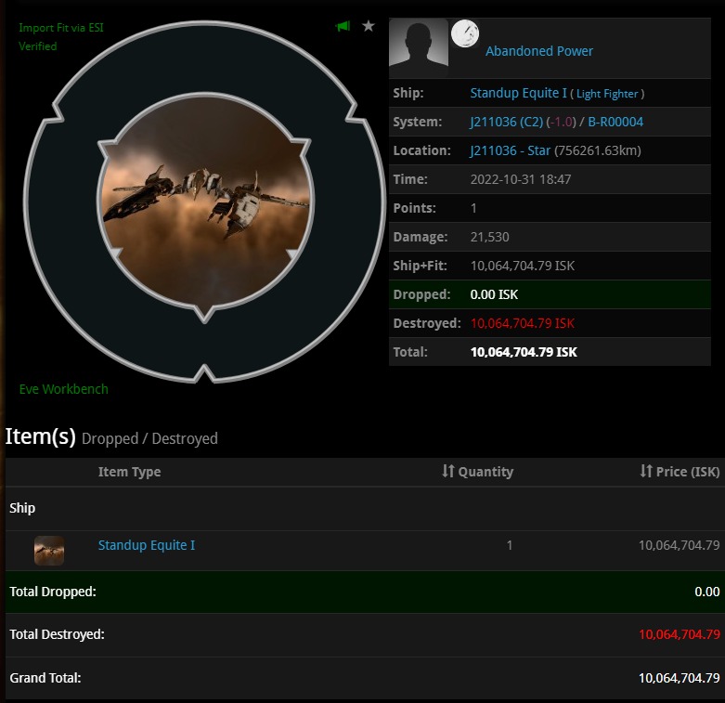Click the Verified status text
The height and width of the screenshot is (703, 725).
(38, 46)
